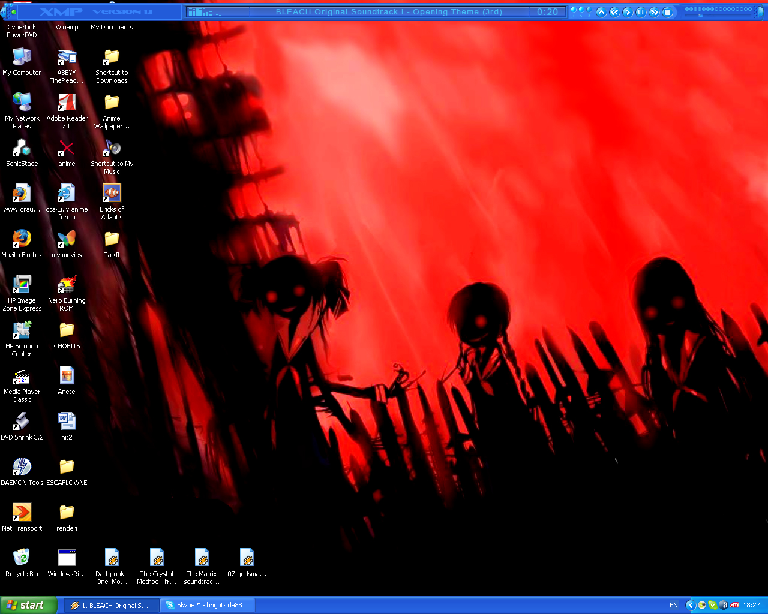Select the nit2 Word document icon
The width and height of the screenshot is (768, 614).
point(67,426)
